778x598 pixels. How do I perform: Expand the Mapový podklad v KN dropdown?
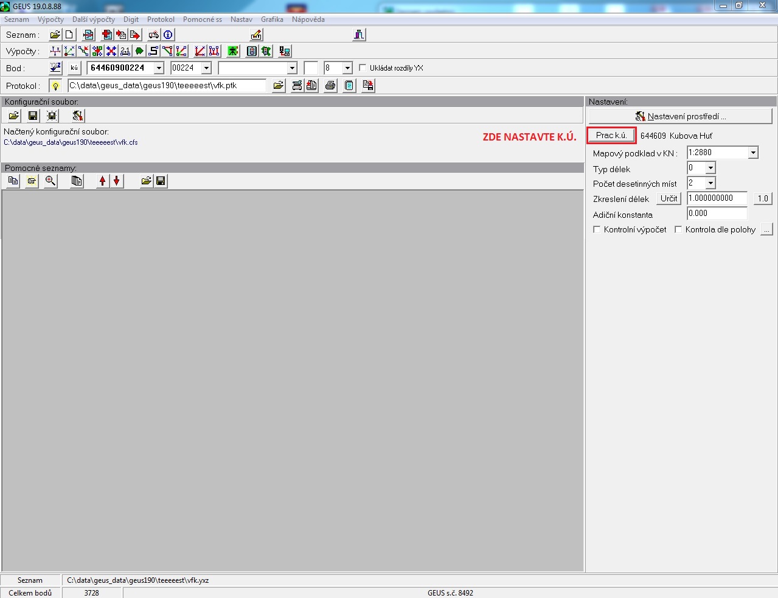point(753,153)
